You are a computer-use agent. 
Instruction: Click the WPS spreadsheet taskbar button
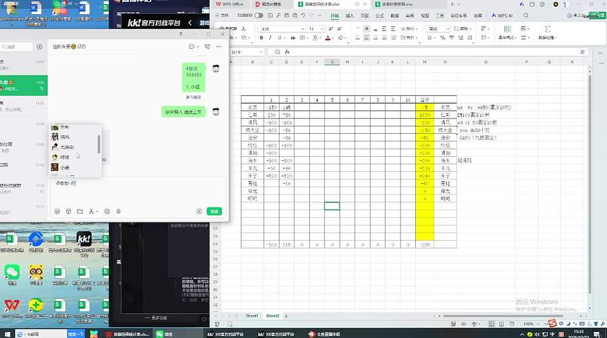[x=128, y=334]
